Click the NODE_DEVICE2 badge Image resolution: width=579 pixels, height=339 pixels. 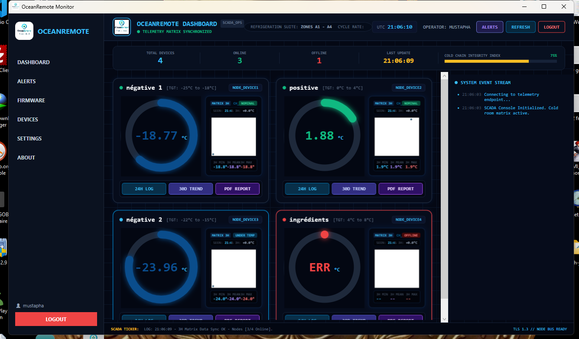point(408,88)
